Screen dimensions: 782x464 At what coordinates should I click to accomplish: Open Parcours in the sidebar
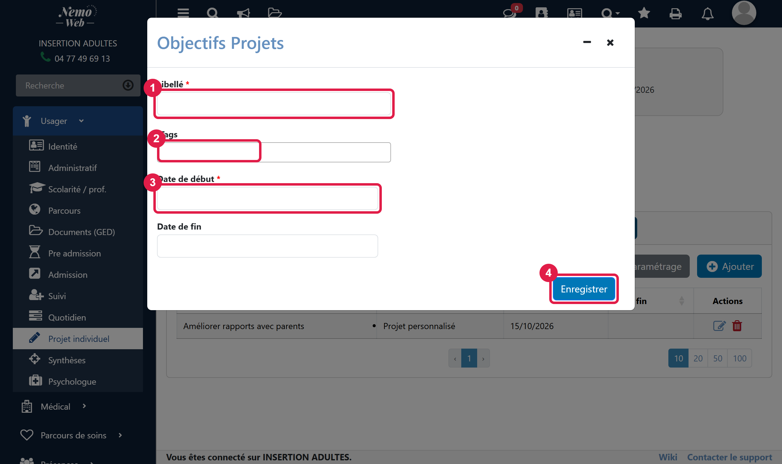[x=78, y=210]
